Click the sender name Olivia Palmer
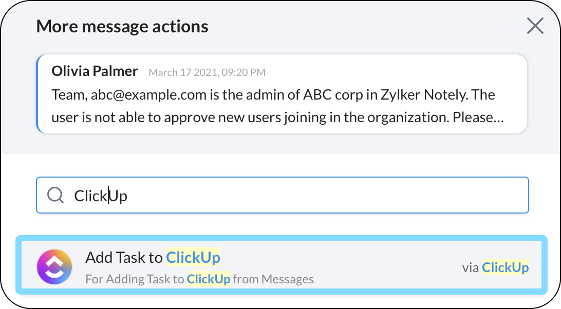Screen dimensions: 561x309 [x=95, y=71]
